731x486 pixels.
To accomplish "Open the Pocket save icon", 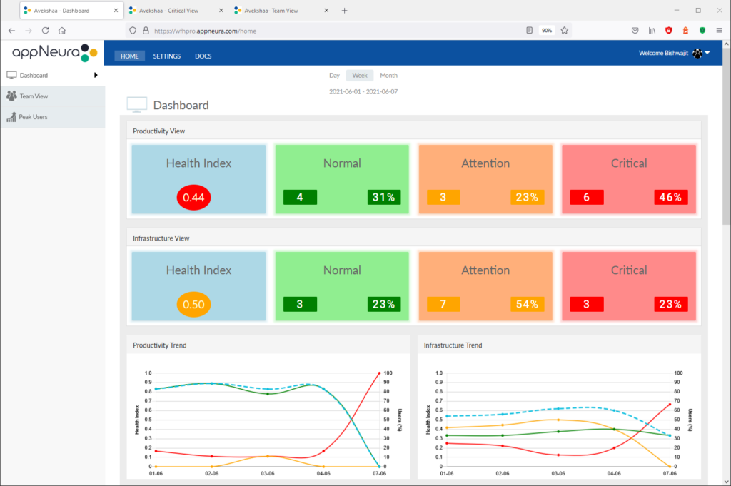I will click(x=635, y=31).
